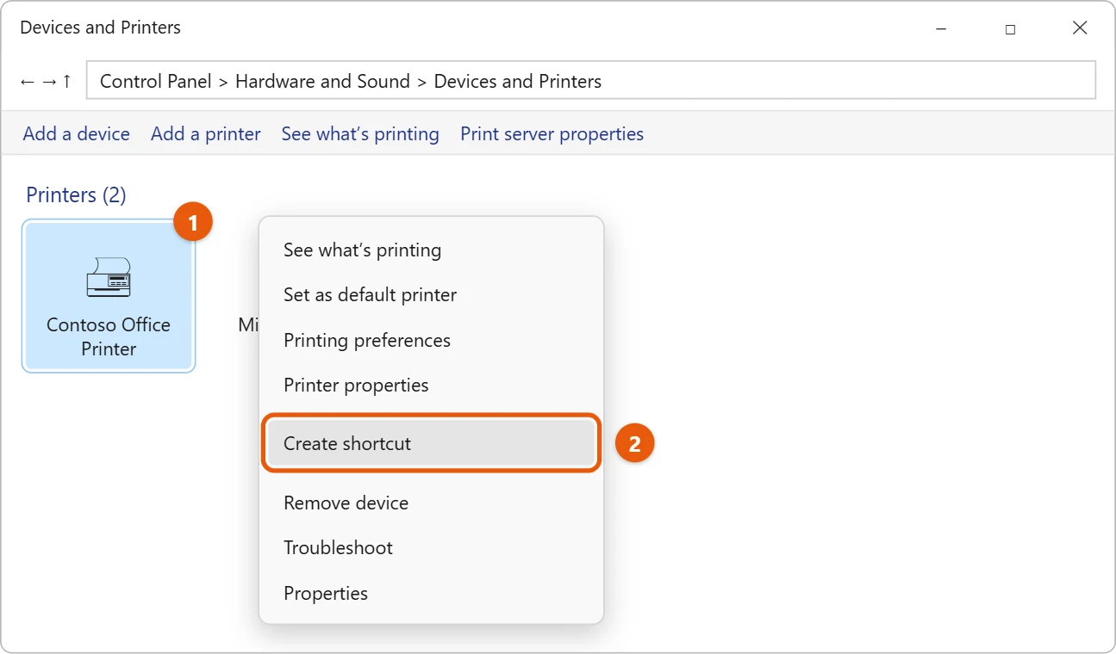Go forward with the right arrow
Viewport: 1116px width, 654px height.
[49, 82]
